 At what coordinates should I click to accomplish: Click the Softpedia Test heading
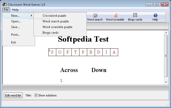83,39
